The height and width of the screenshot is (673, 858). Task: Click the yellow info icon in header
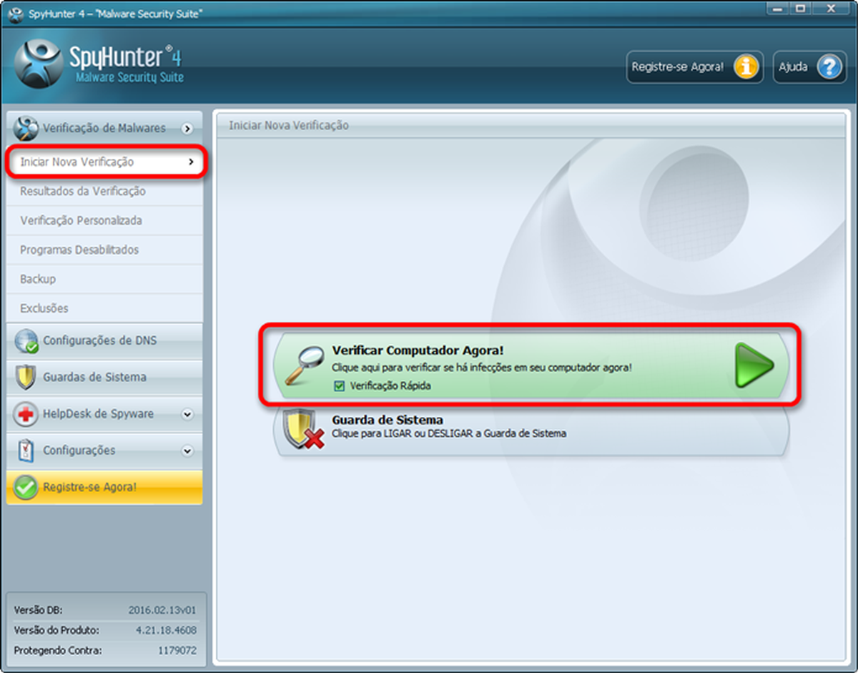746,67
